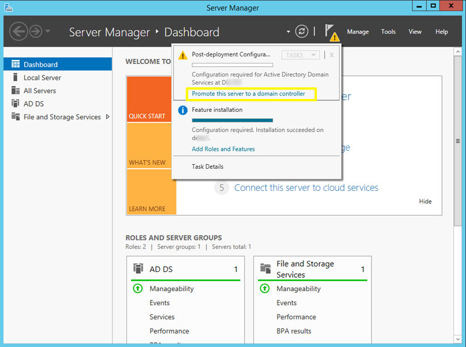Open Events in AD DS tile
This screenshot has width=466, height=347.
[x=160, y=303]
